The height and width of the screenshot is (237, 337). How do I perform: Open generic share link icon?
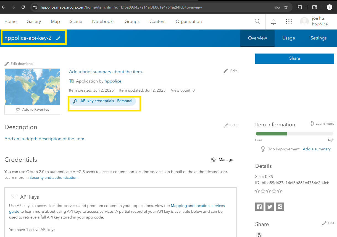[x=280, y=207]
